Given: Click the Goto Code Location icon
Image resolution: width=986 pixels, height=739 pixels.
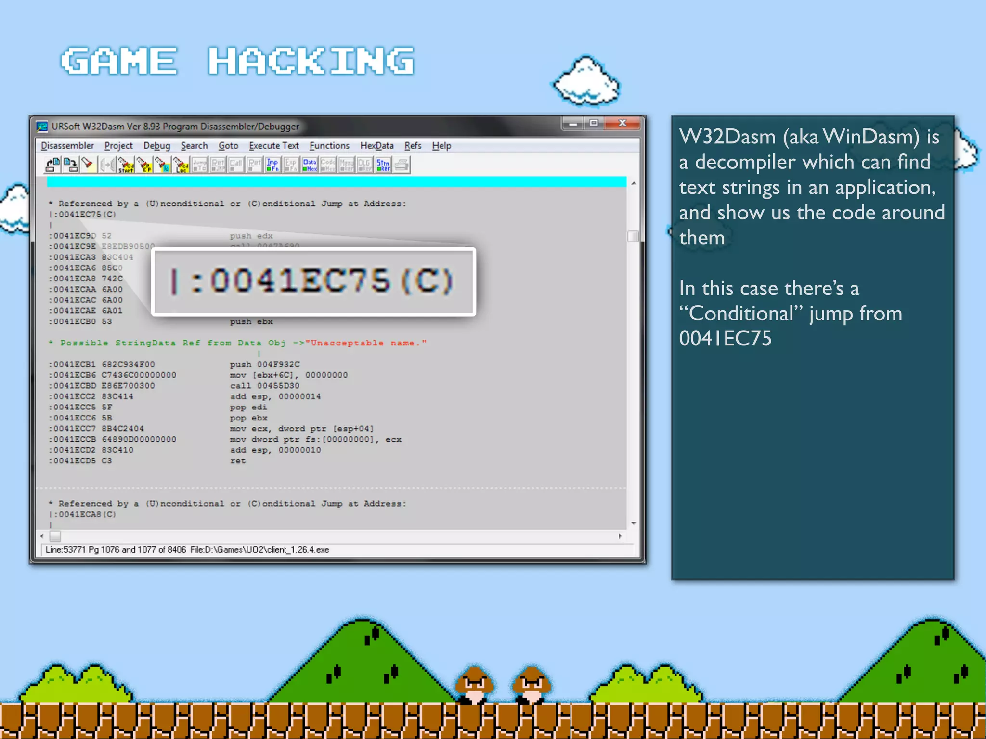Looking at the screenshot, I should (181, 165).
